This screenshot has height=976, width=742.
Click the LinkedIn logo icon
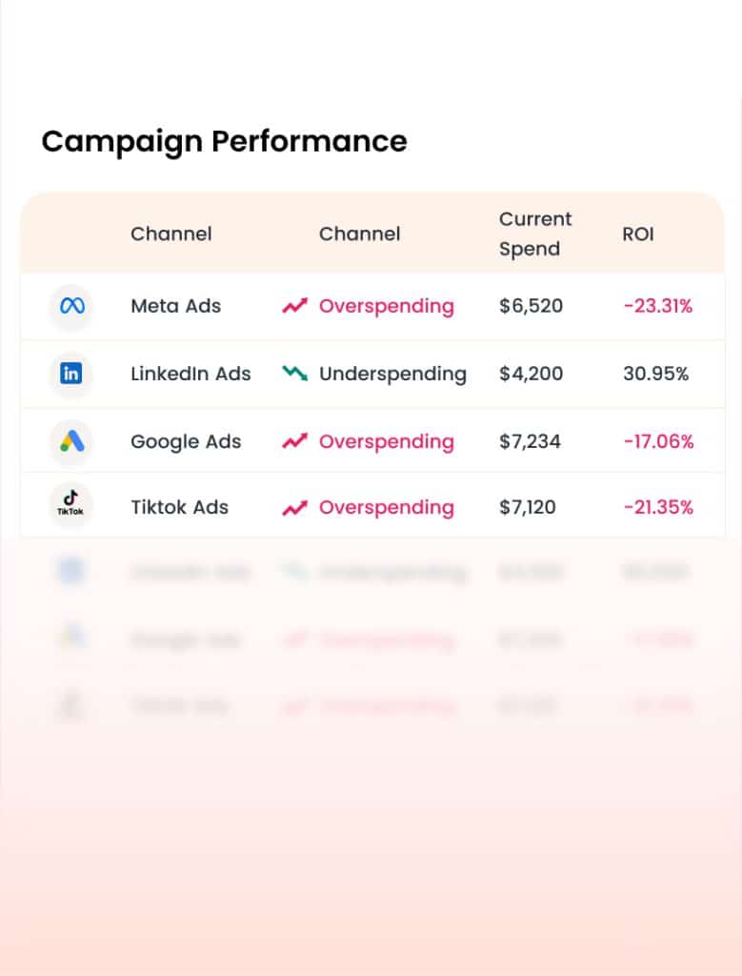click(71, 374)
